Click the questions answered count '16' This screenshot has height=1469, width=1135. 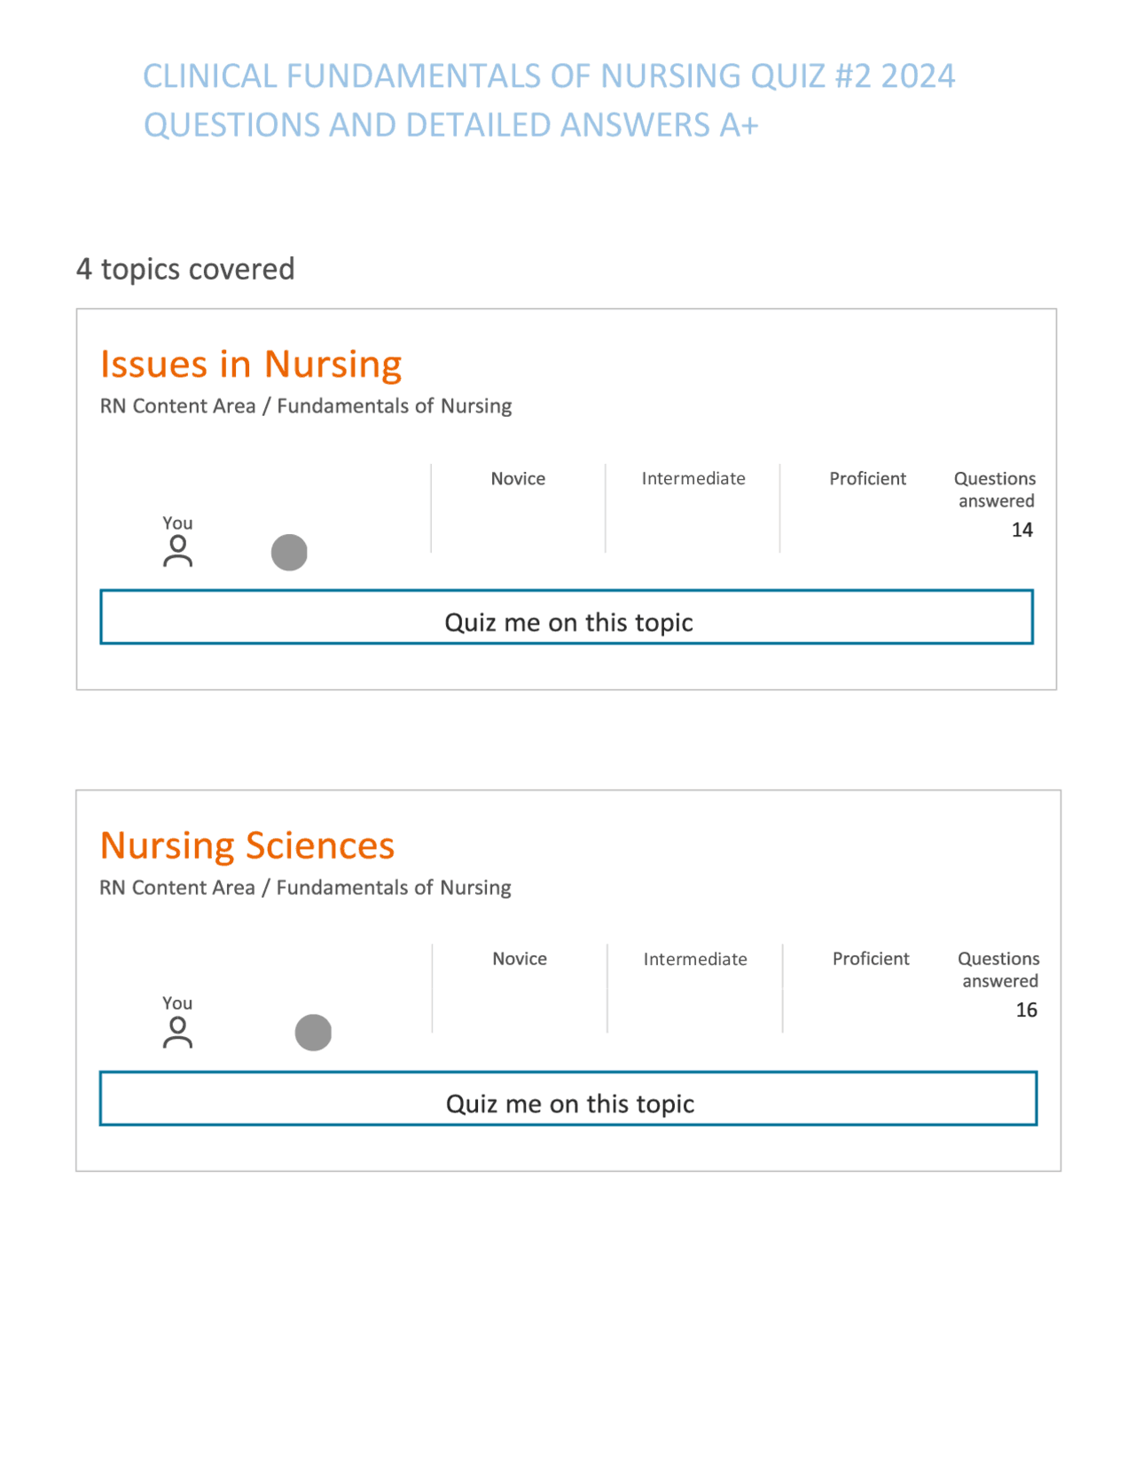tap(1029, 1009)
